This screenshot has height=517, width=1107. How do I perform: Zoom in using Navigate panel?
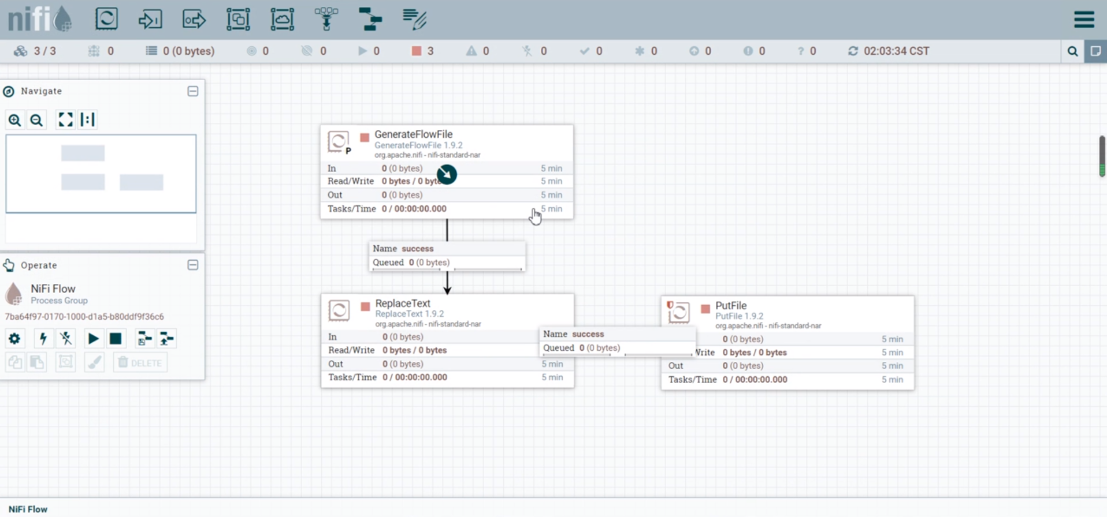14,120
